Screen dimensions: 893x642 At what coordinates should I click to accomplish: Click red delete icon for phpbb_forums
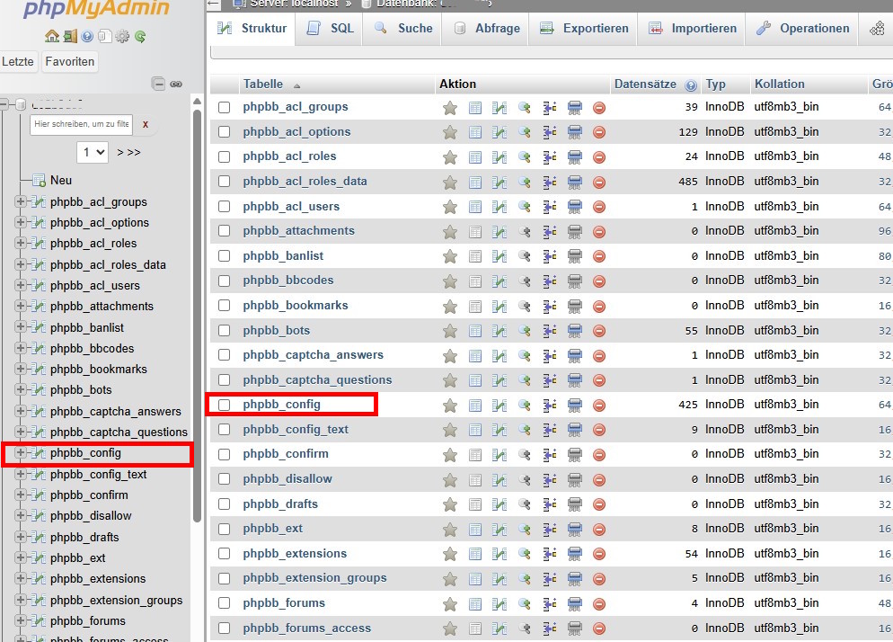point(599,603)
